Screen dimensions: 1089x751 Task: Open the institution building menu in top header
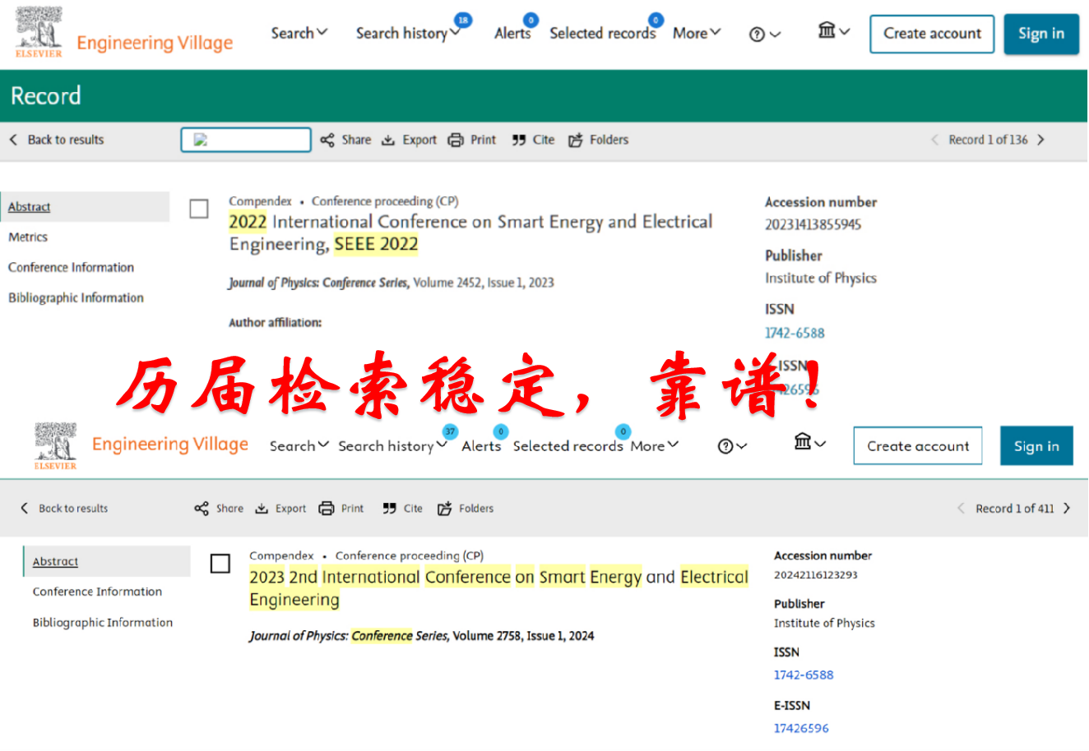coord(834,31)
